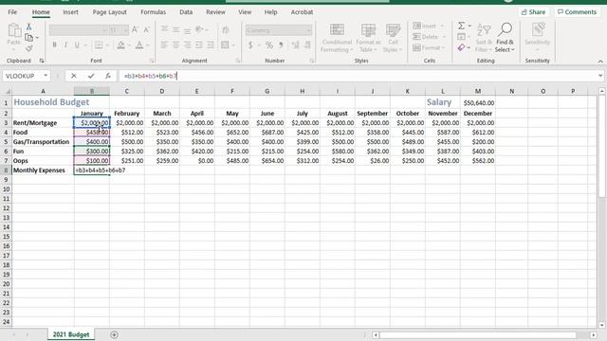Click in the formula bar text
The height and width of the screenshot is (341, 607).
(x=151, y=76)
